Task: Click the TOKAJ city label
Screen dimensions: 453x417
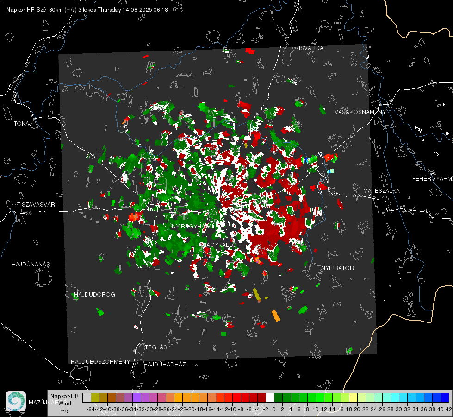Action: tap(23, 124)
